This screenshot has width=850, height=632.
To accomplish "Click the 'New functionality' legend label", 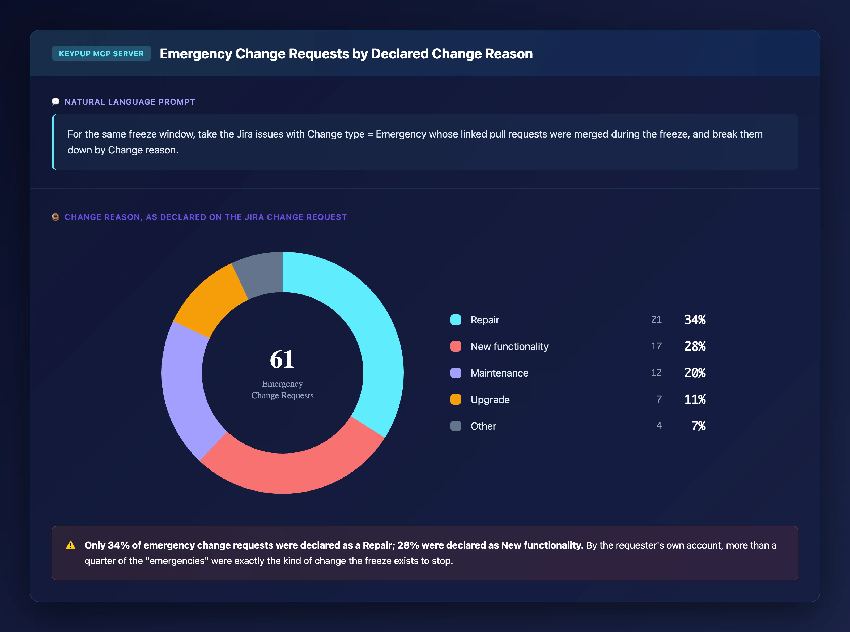I will 509,347.
